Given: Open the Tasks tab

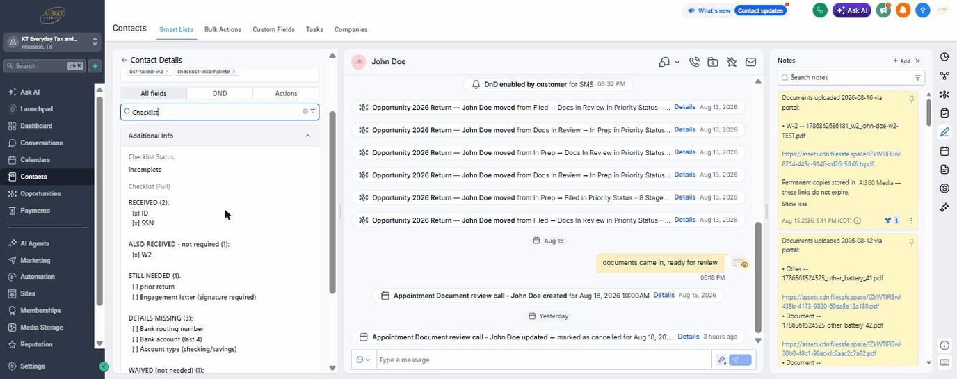Looking at the screenshot, I should 314,29.
